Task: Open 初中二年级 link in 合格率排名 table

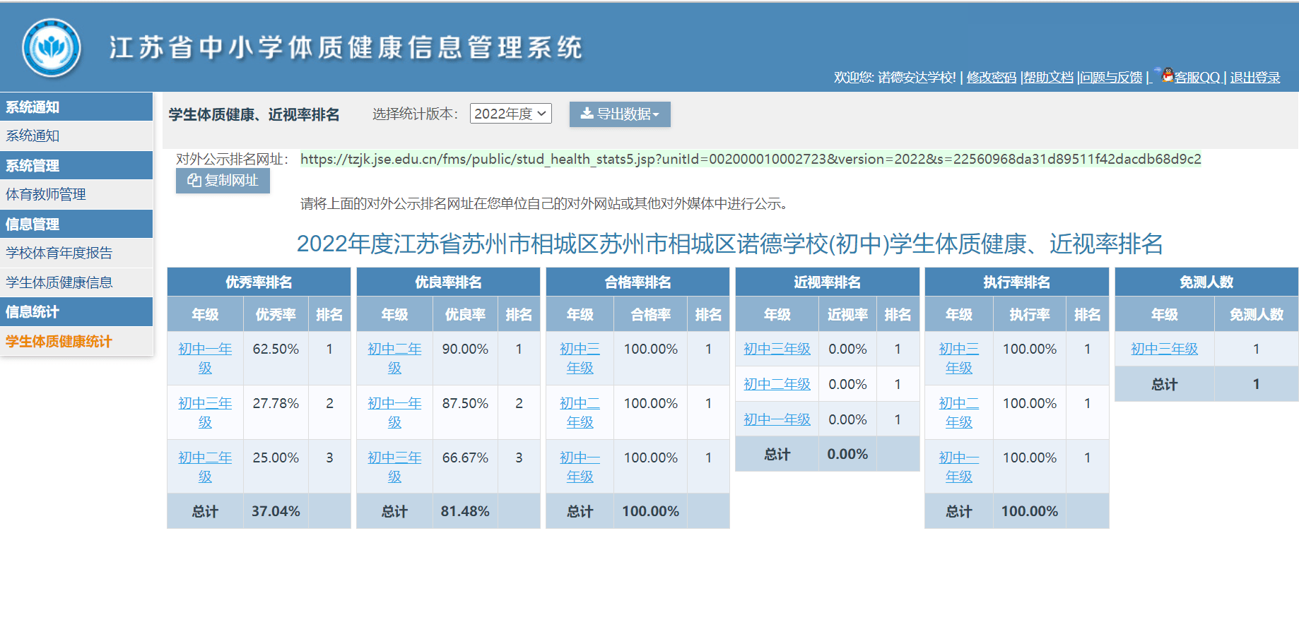Action: pyautogui.click(x=580, y=412)
